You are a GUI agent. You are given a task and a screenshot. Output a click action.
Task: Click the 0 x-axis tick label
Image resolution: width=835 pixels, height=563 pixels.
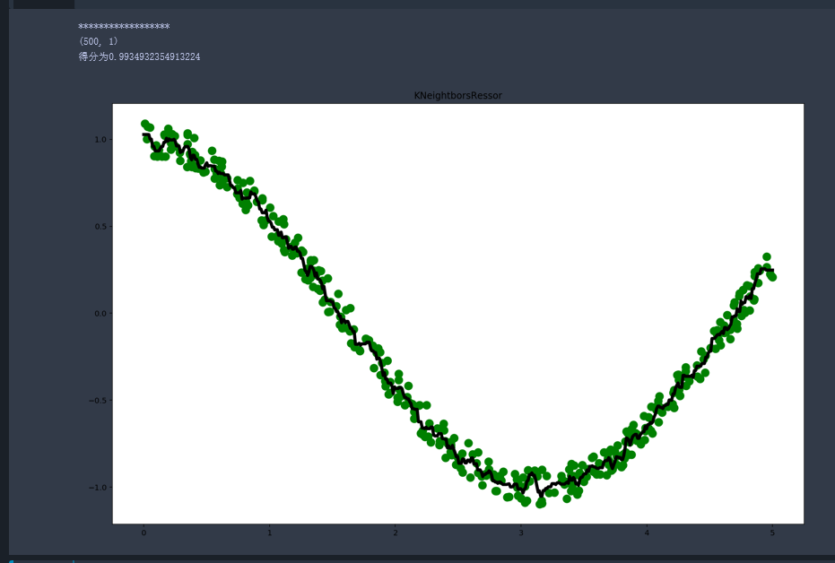pos(144,533)
